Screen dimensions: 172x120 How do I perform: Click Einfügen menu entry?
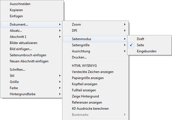click(16, 16)
